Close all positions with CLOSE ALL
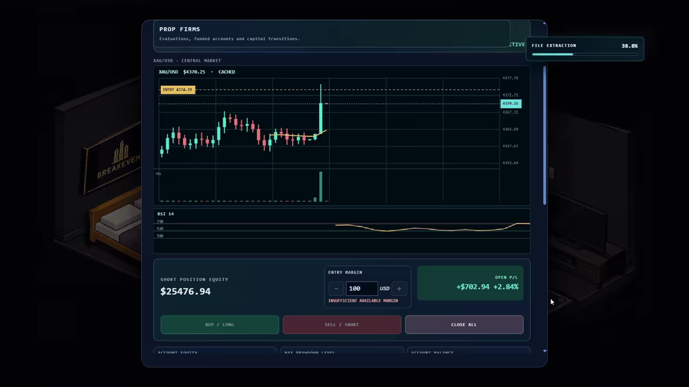 pos(464,325)
